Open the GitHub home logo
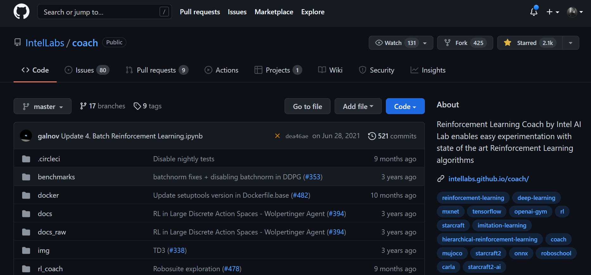The width and height of the screenshot is (591, 275). 22,12
